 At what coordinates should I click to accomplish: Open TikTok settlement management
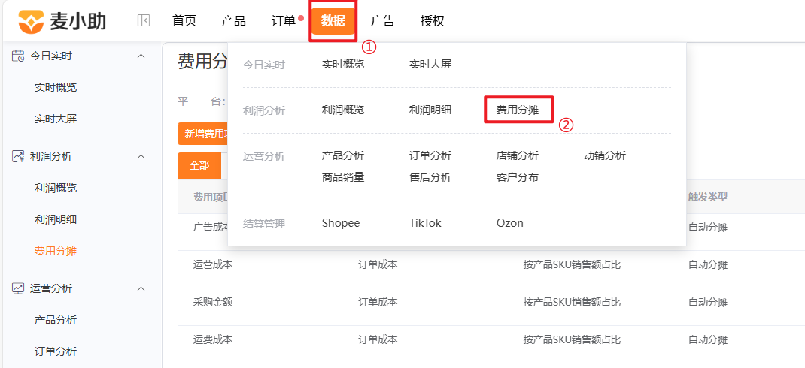[425, 224]
